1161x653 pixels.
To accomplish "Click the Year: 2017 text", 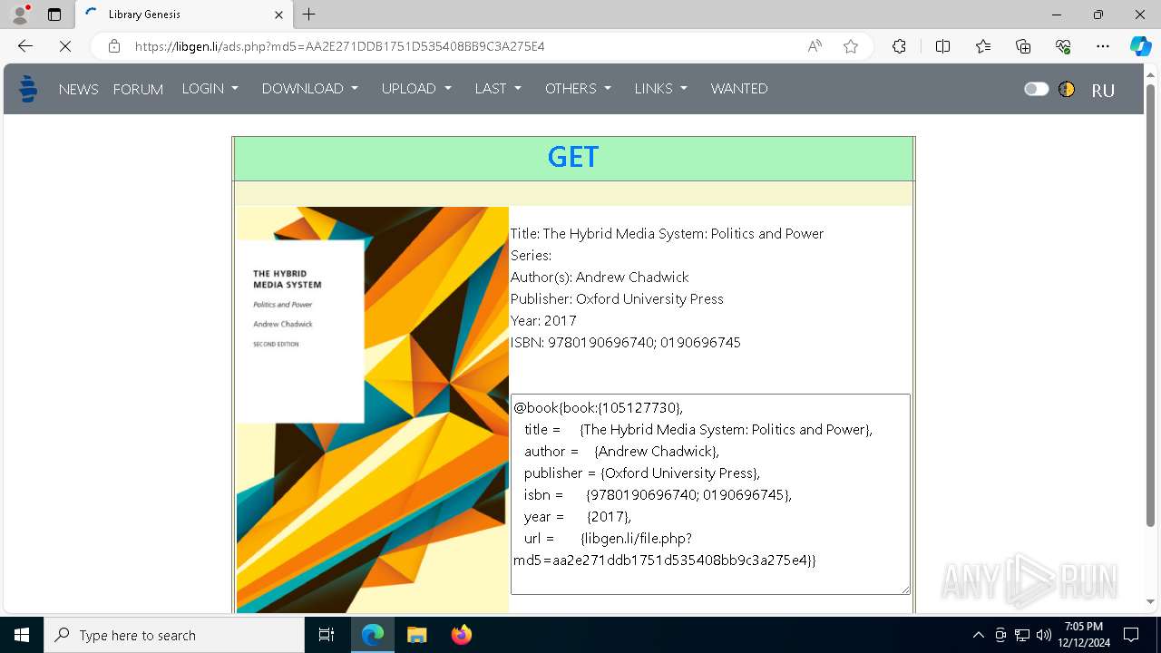I will 543,321.
